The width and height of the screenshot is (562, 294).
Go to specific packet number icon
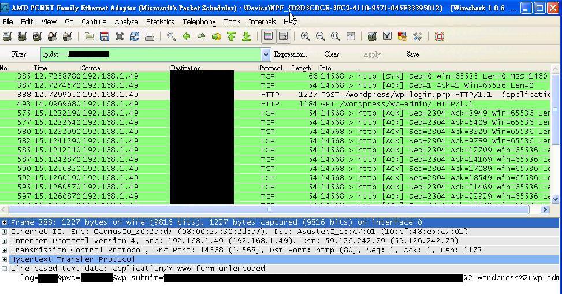pyautogui.click(x=217, y=36)
